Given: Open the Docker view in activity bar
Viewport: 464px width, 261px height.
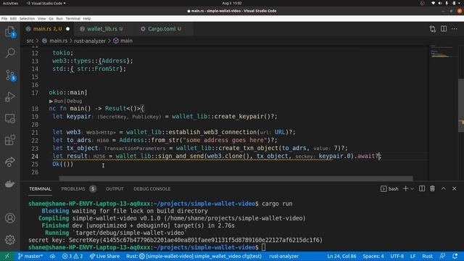Looking at the screenshot, I should 10,183.
